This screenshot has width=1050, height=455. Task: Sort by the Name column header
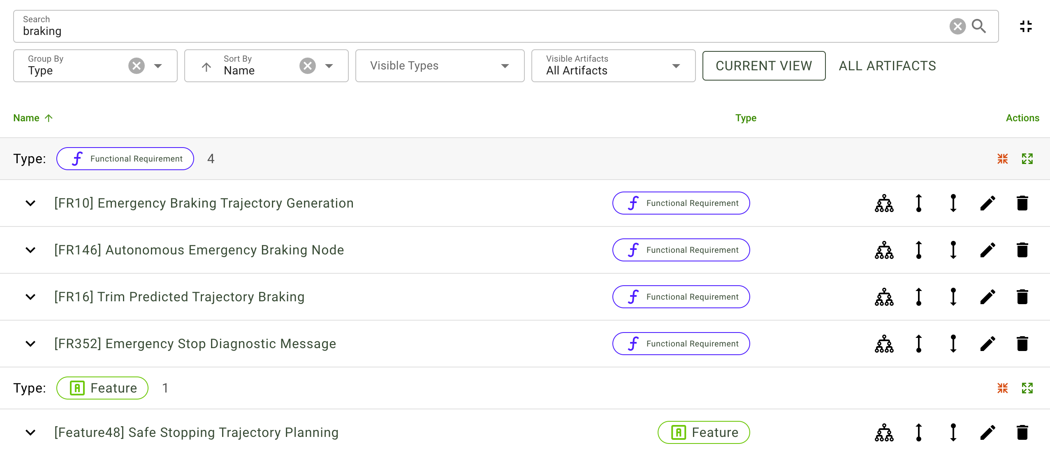click(26, 118)
